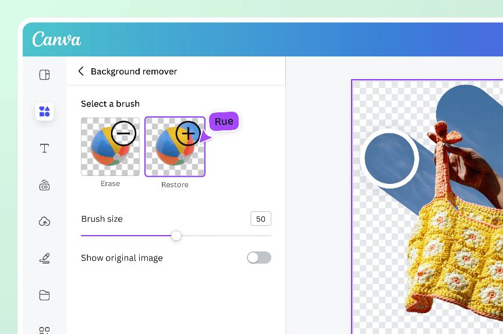Toggle Show original image switch
Image resolution: width=503 pixels, height=334 pixels.
tap(259, 258)
